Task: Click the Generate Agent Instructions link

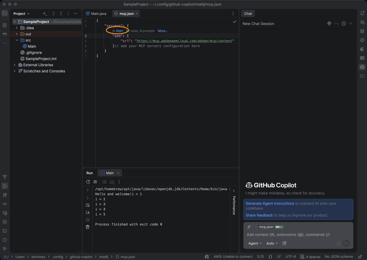Action: (x=270, y=203)
